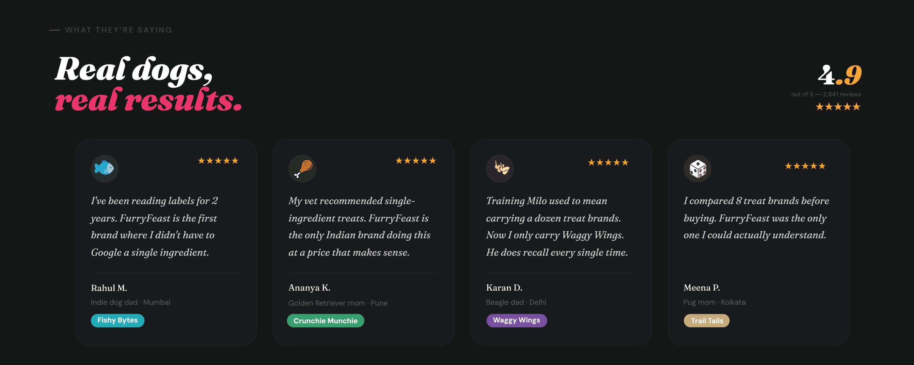The image size is (914, 365).
Task: Click the dice avatar icon
Action: (697, 168)
